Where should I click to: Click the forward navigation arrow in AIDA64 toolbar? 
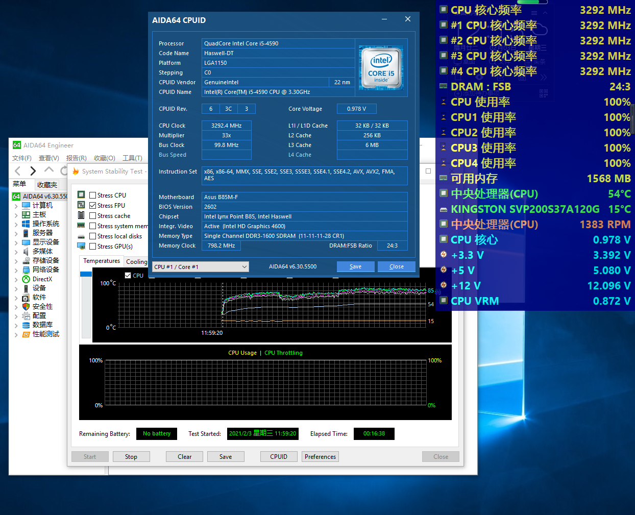pyautogui.click(x=33, y=171)
